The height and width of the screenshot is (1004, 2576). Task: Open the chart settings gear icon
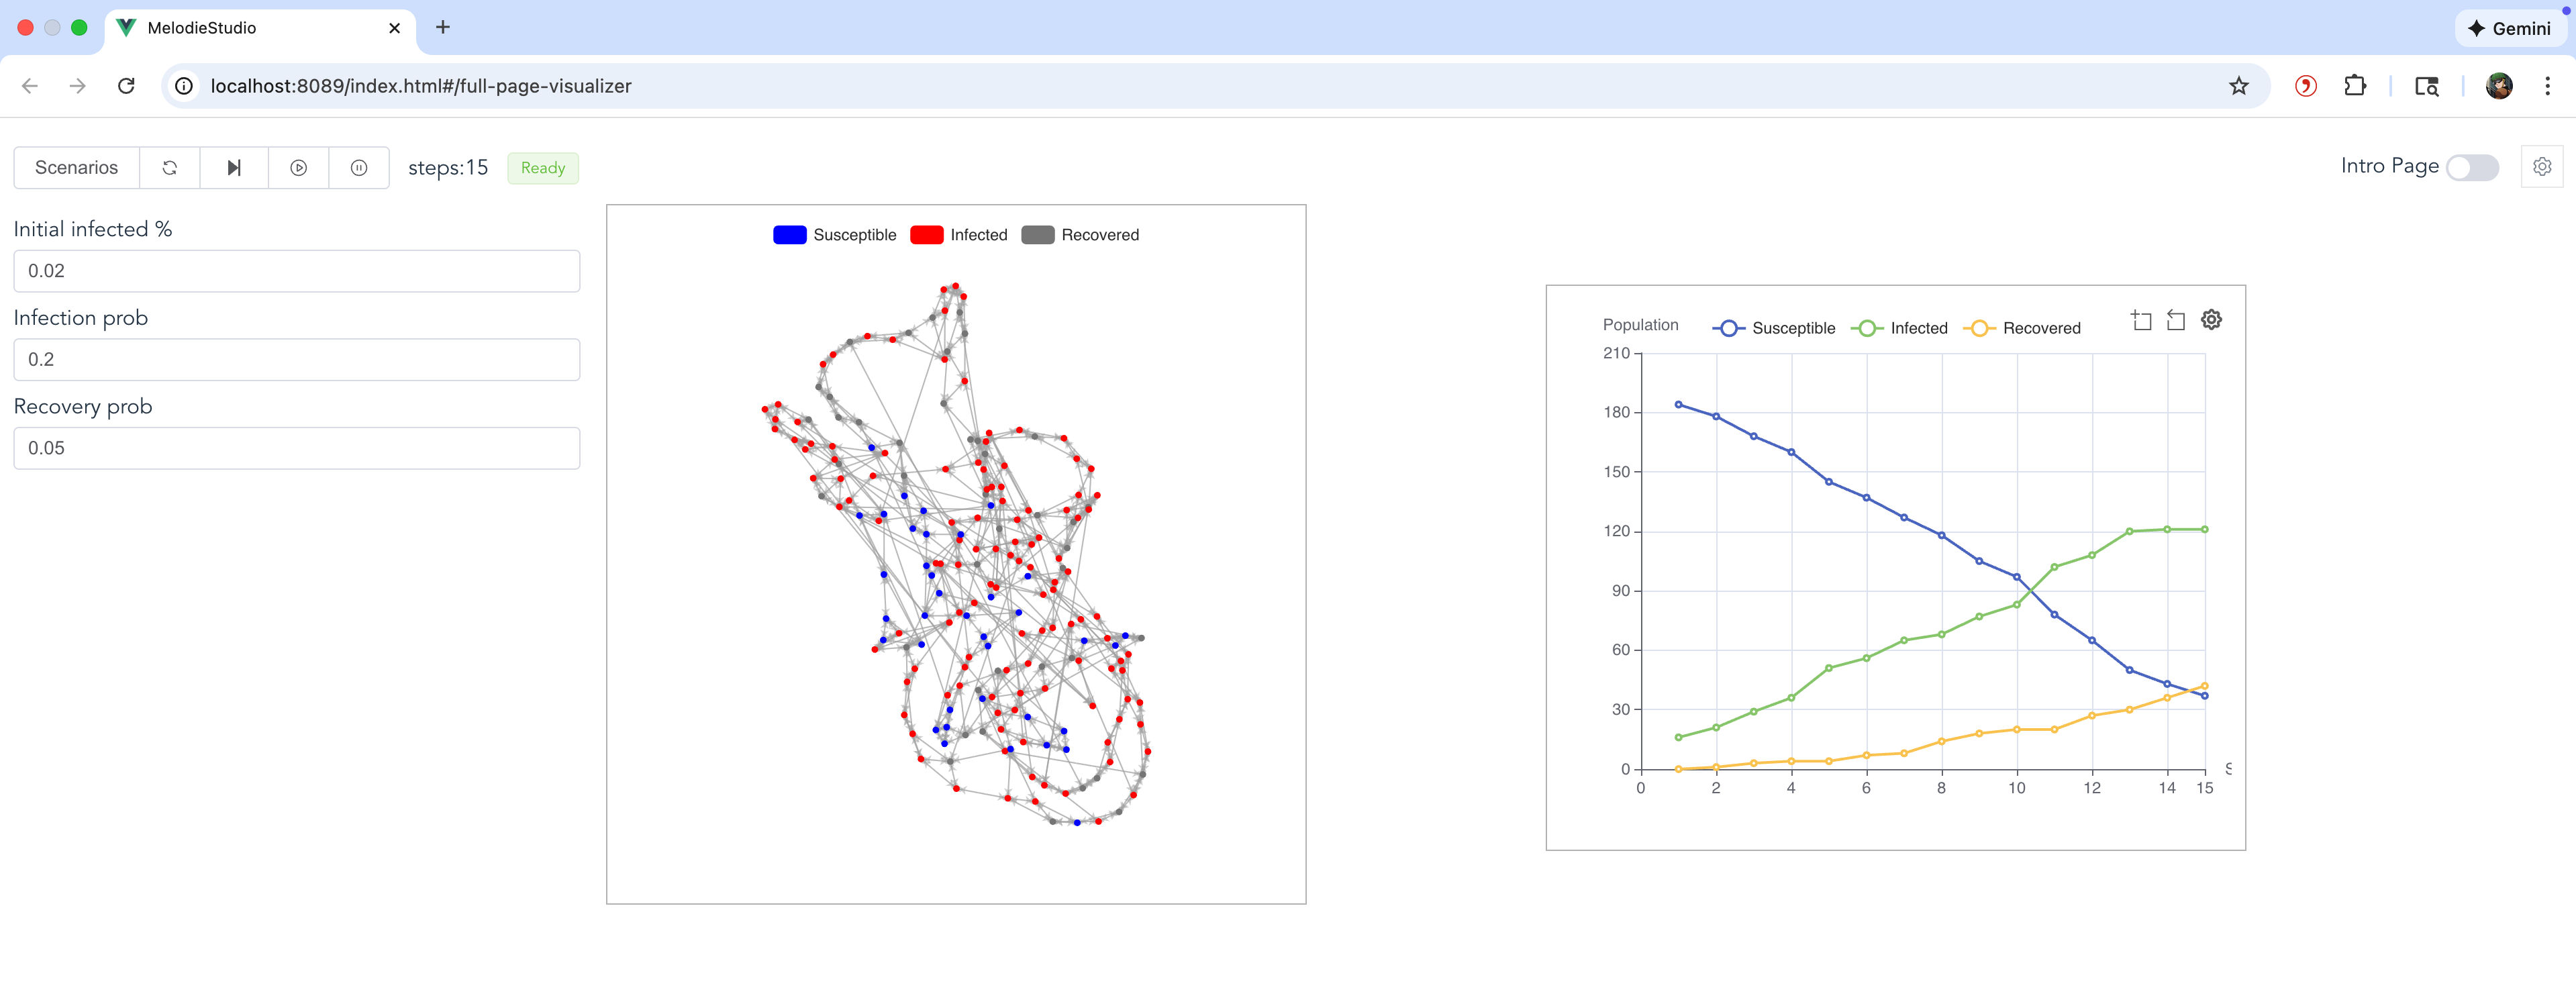coord(2211,319)
